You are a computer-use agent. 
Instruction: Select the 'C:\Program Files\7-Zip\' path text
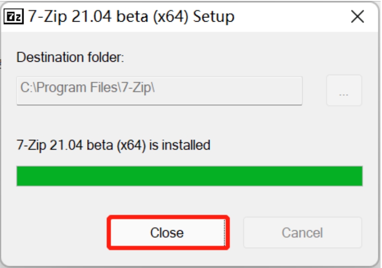88,87
